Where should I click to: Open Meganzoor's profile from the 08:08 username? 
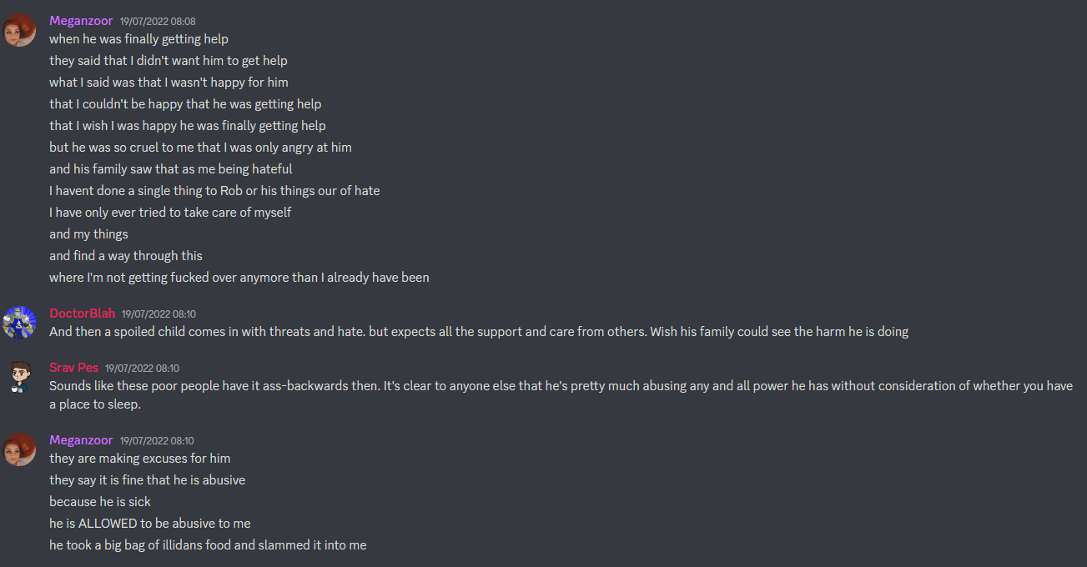(81, 20)
